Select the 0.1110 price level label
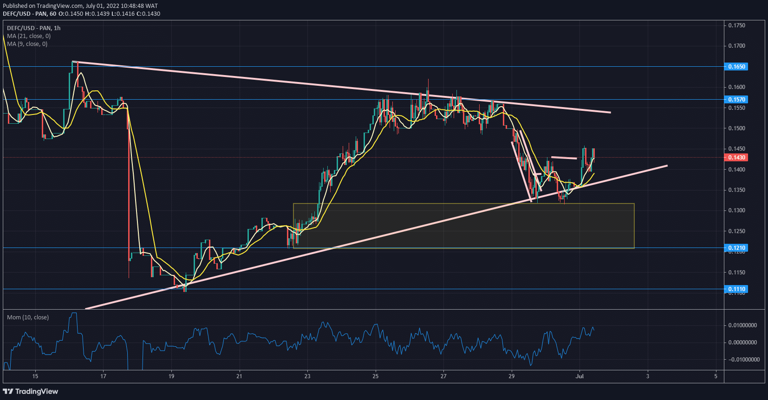The width and height of the screenshot is (768, 400). coord(736,289)
